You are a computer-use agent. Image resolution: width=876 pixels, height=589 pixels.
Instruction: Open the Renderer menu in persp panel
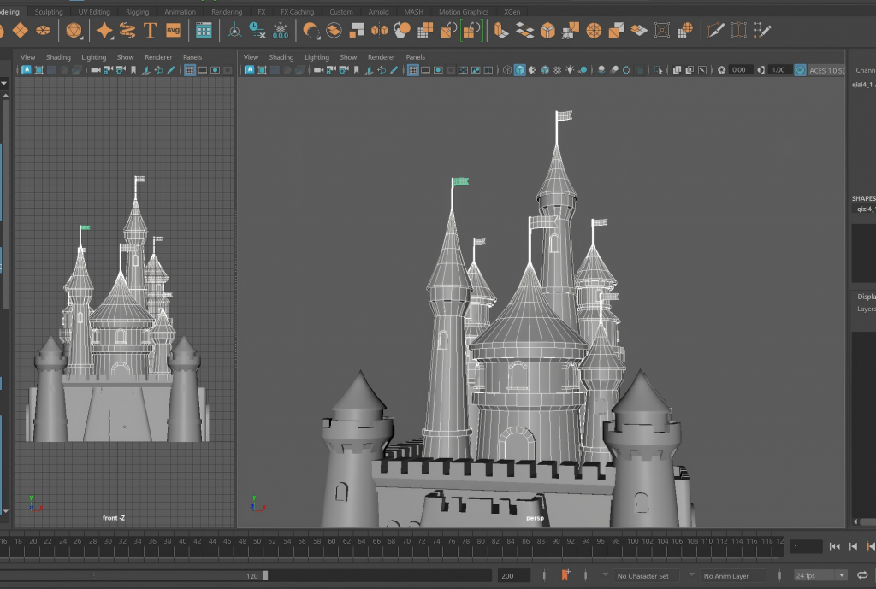(x=381, y=57)
